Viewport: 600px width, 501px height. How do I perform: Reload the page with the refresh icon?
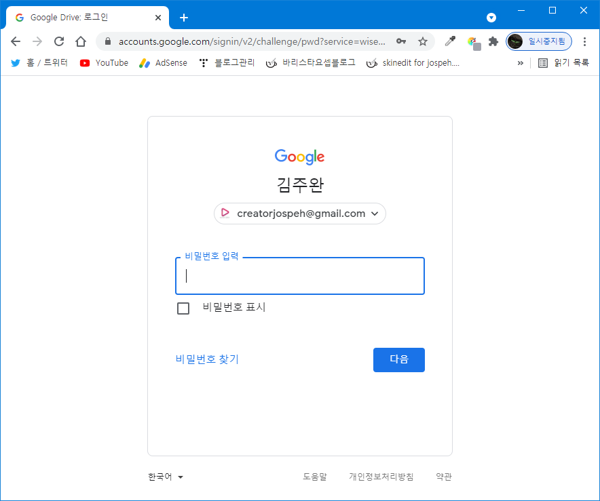59,41
